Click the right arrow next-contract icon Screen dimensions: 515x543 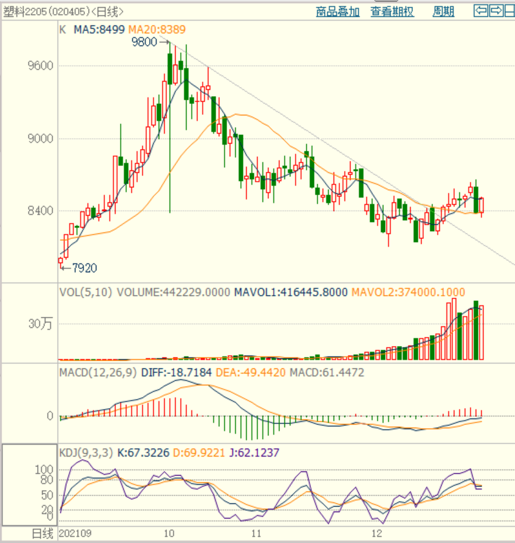[x=496, y=10]
